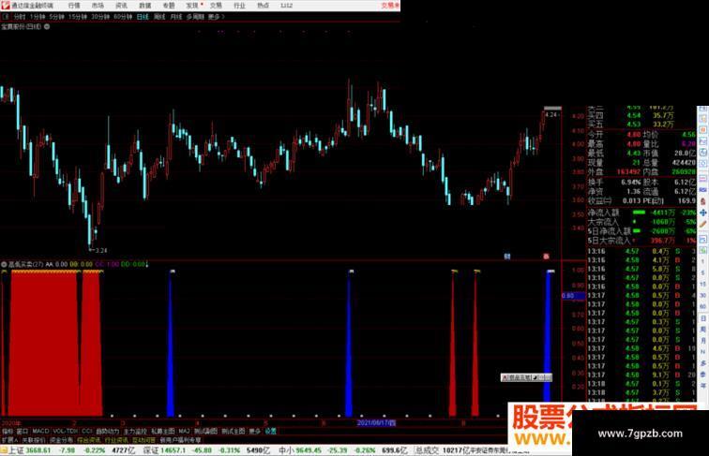Switch to the 15分钟 period
709x456 pixels.
[78, 17]
